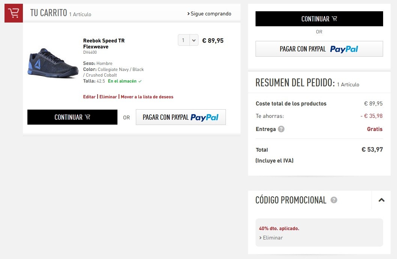397x259 pixels.
Task: Click the Resumen del Pedido heading
Action: pos(295,83)
